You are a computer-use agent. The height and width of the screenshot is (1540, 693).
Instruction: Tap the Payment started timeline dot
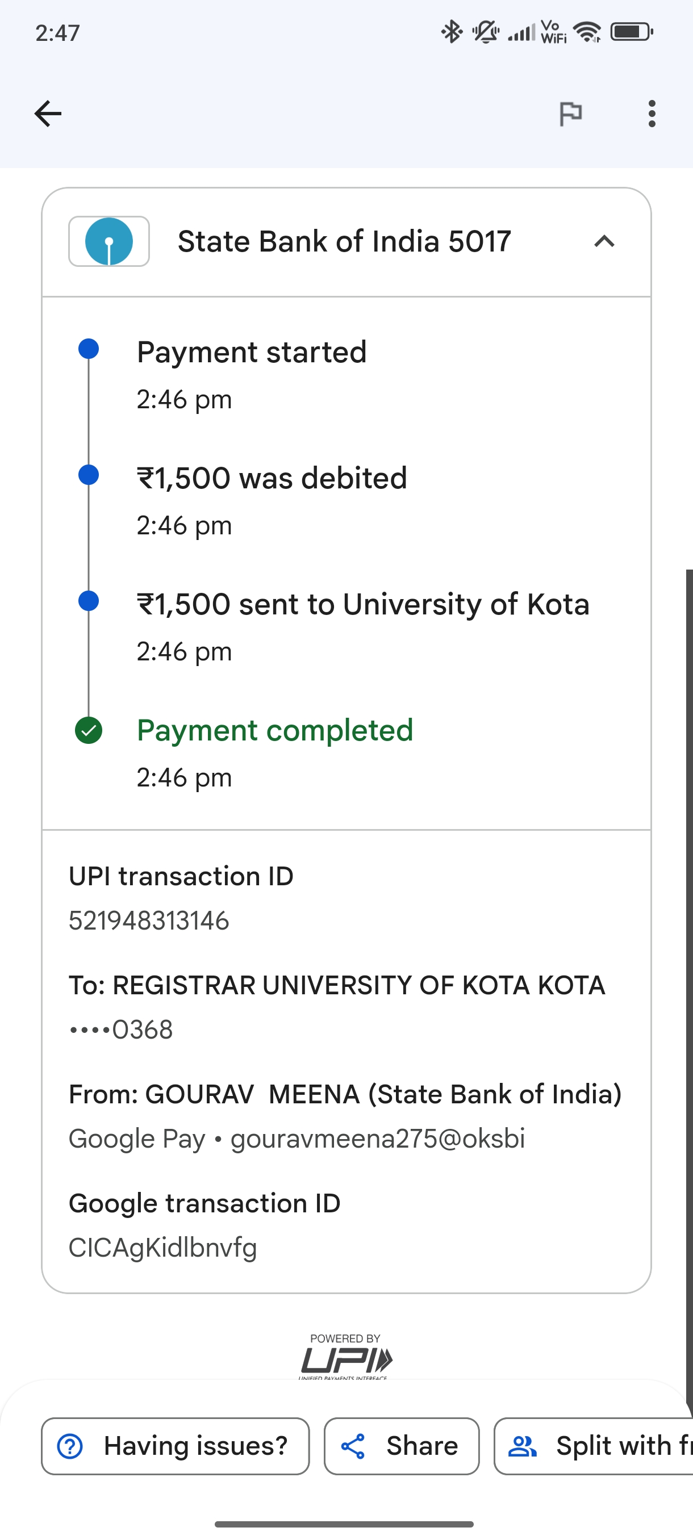point(89,349)
